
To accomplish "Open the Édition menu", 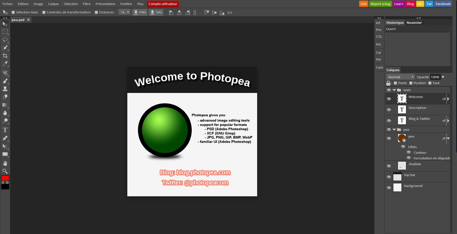I will coord(23,4).
